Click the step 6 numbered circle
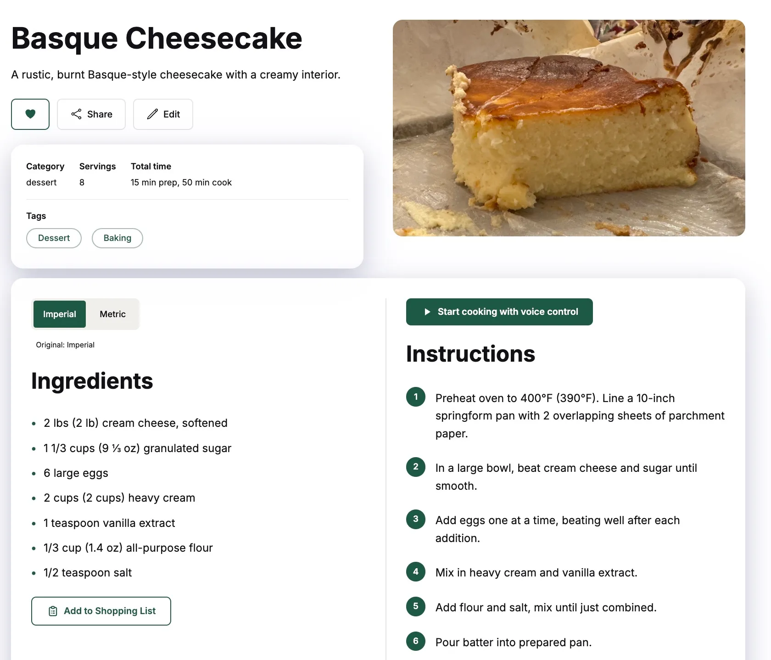 [x=415, y=641]
